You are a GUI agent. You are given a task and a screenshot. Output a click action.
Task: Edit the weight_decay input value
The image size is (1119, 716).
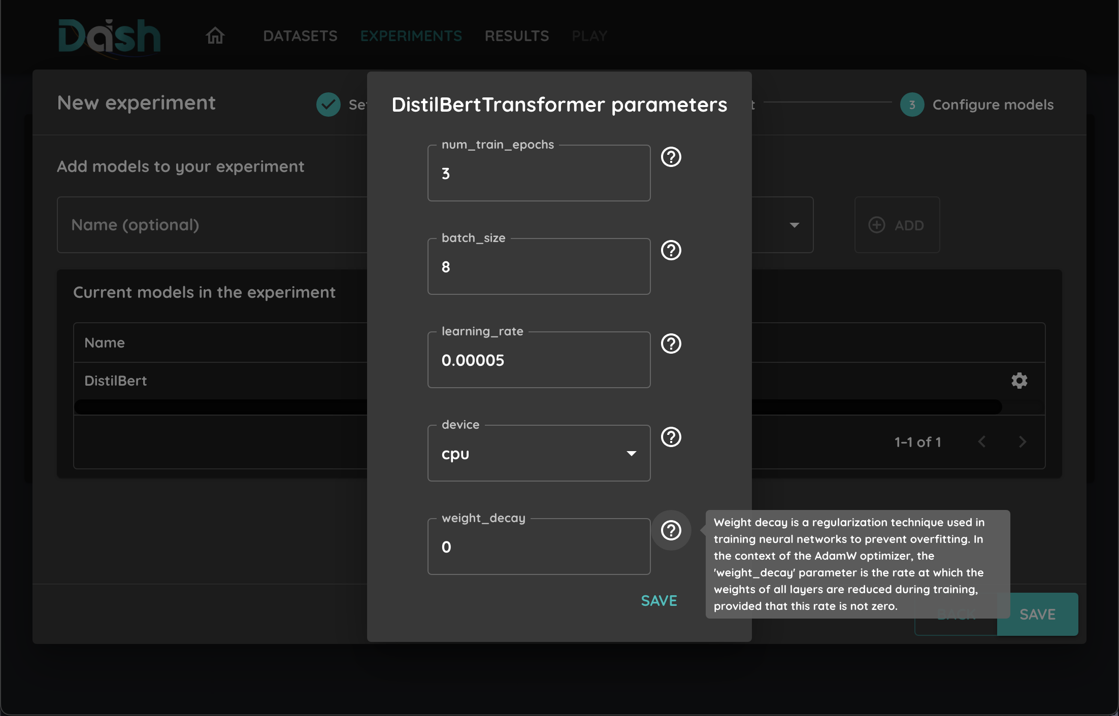(539, 547)
